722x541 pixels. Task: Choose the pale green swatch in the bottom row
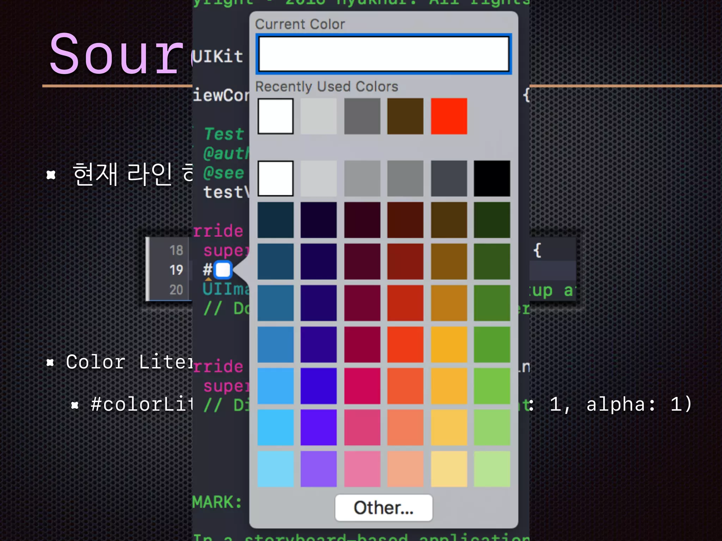coord(492,469)
